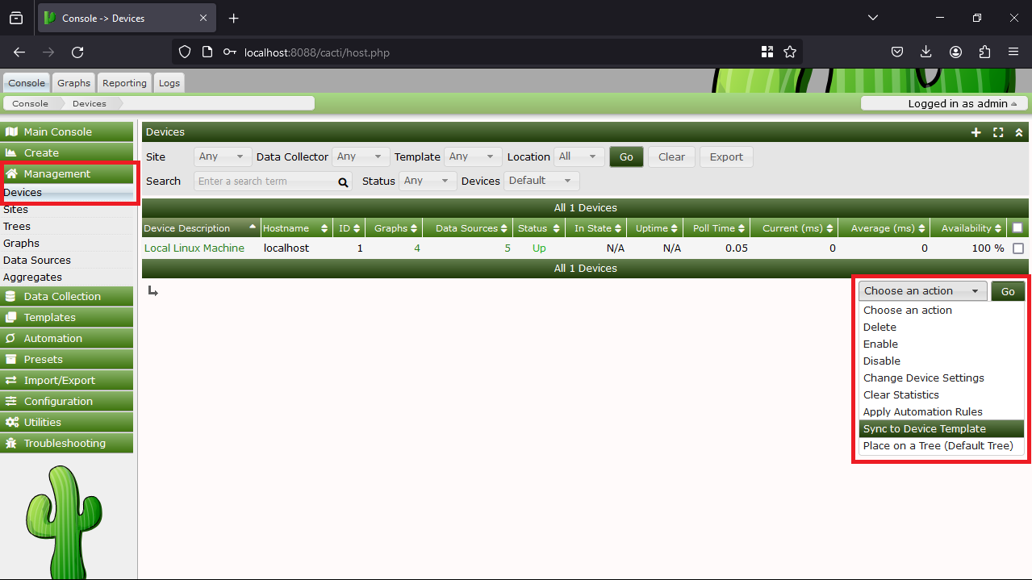The height and width of the screenshot is (580, 1032).
Task: Open the Site filter dropdown
Action: click(223, 156)
